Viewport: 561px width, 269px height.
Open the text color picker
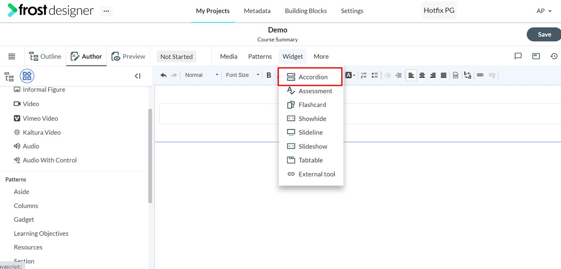tap(350, 75)
